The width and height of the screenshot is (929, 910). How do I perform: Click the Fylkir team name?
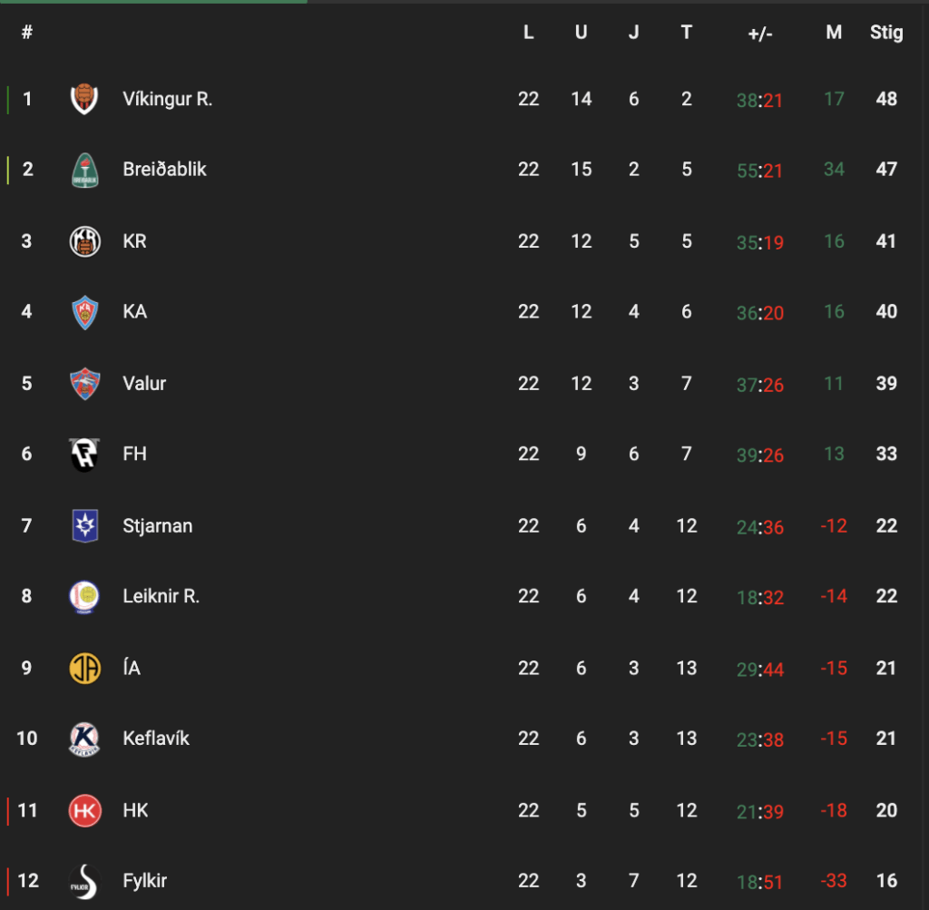[144, 881]
